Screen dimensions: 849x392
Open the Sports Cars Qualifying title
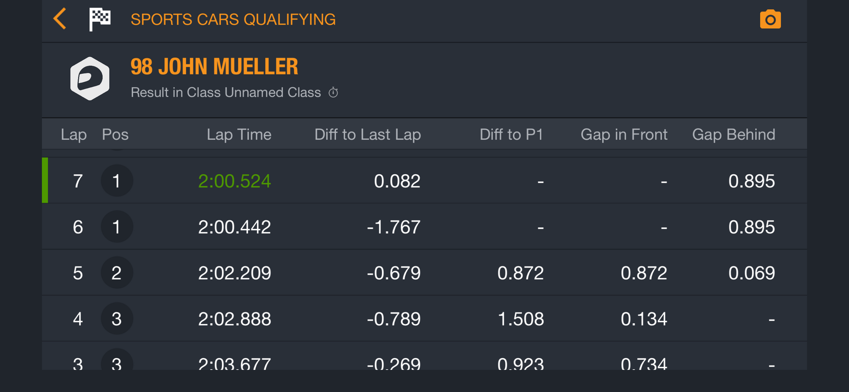233,19
